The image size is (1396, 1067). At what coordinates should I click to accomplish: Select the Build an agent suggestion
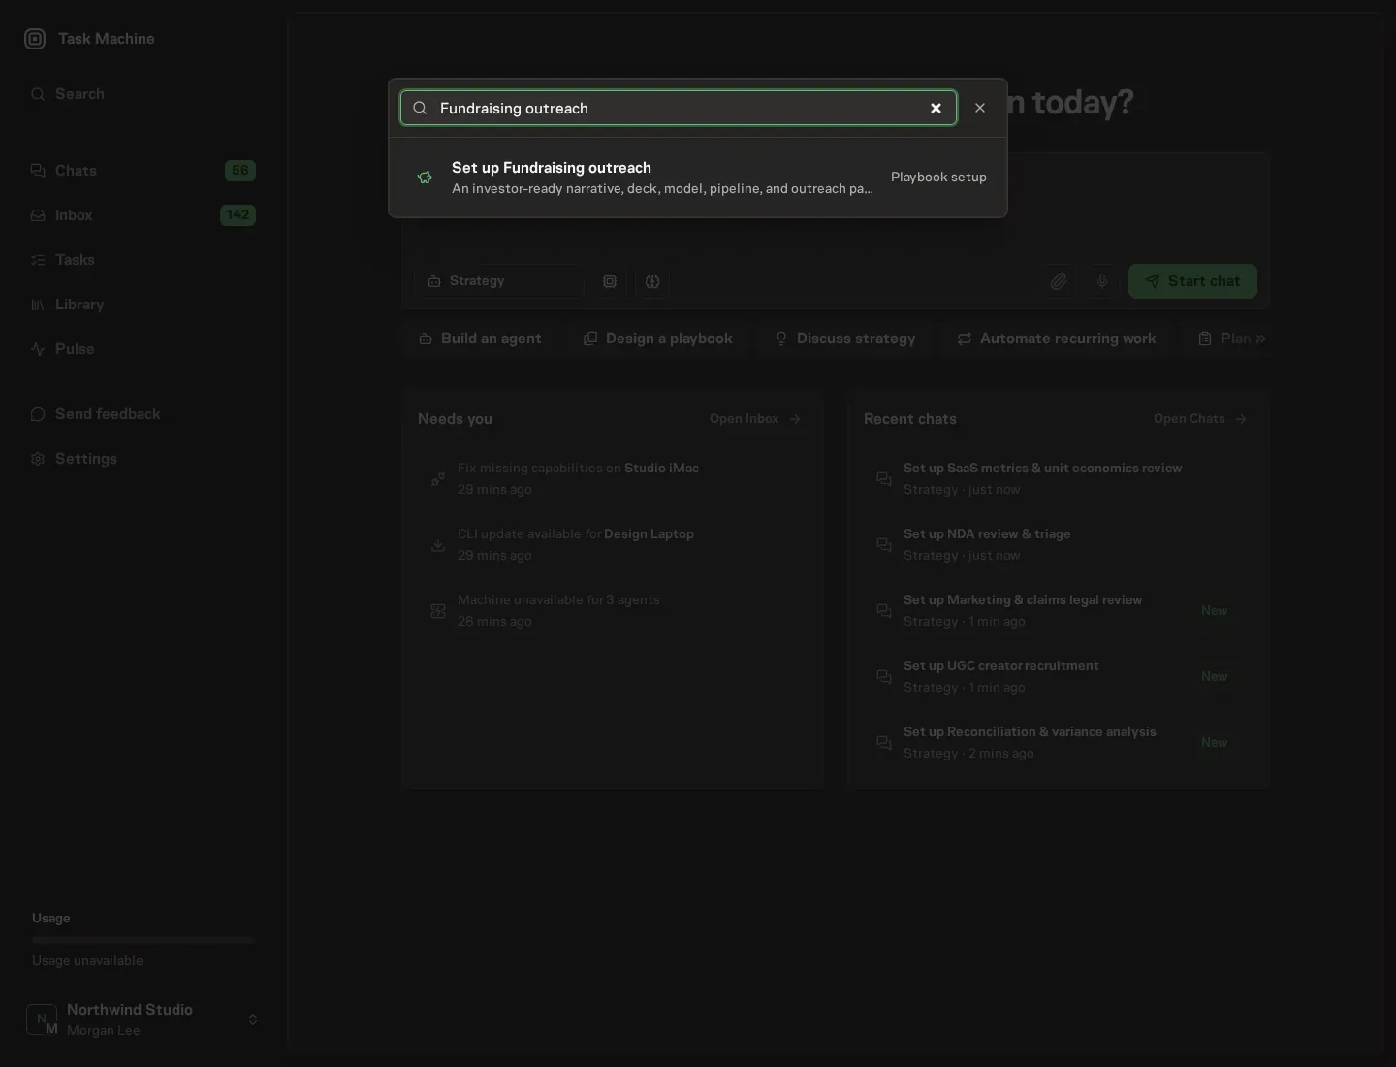(480, 339)
